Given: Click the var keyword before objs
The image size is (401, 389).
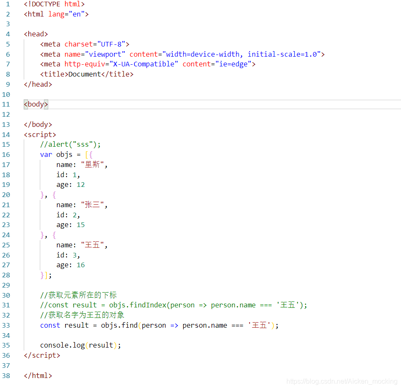Looking at the screenshot, I should point(46,155).
